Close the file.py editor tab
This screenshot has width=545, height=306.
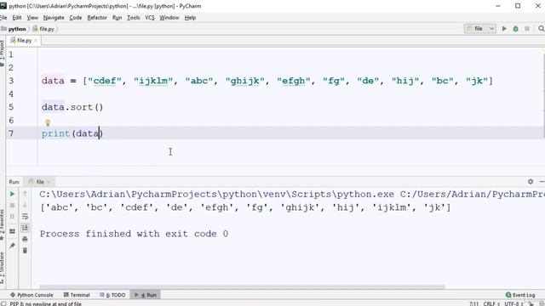point(36,41)
